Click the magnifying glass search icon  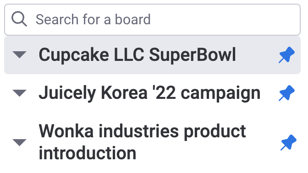point(19,19)
